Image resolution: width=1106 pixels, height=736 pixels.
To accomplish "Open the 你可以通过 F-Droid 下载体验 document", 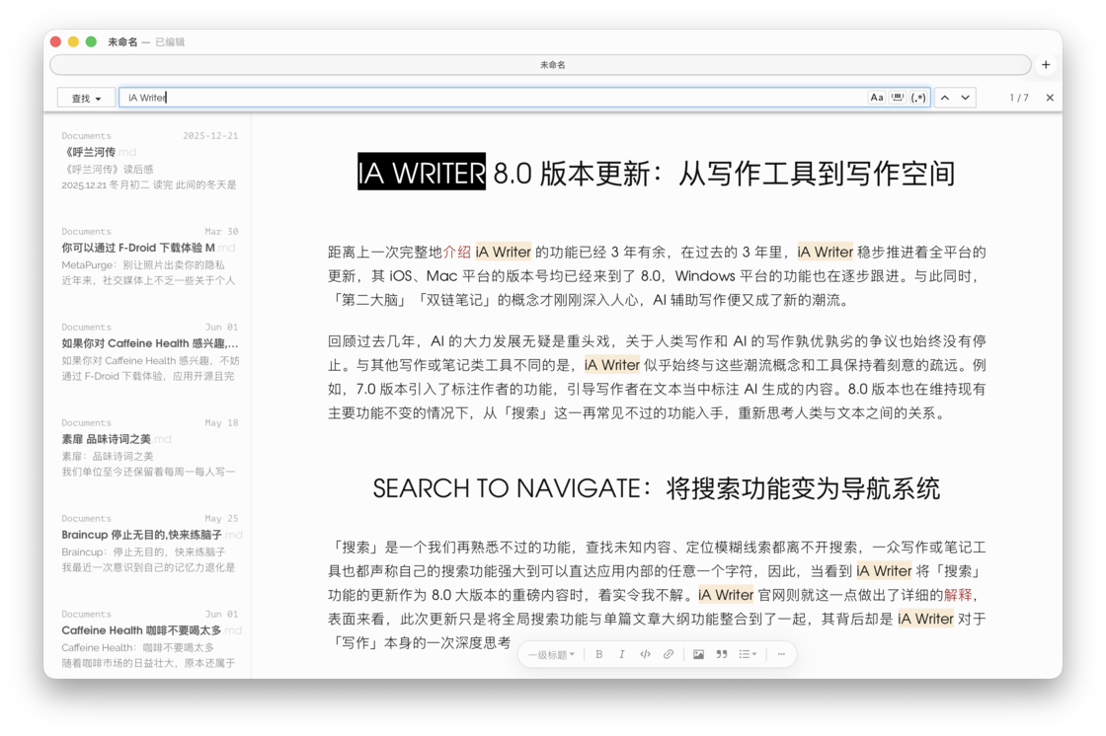I will (149, 256).
